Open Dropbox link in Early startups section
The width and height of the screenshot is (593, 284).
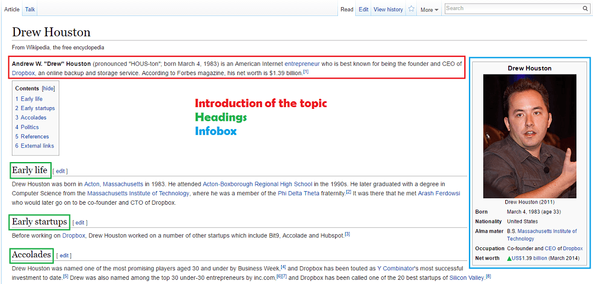[x=74, y=235]
